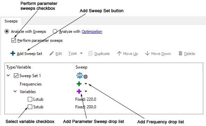Switch to the Sweeps tab

point(11,21)
